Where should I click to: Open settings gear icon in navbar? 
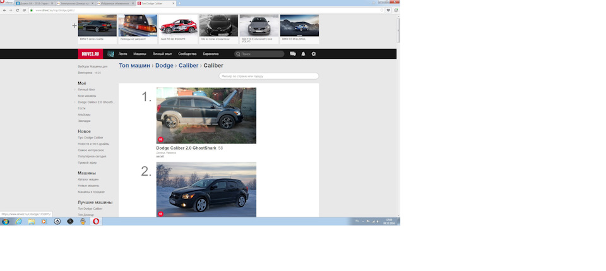click(x=314, y=54)
